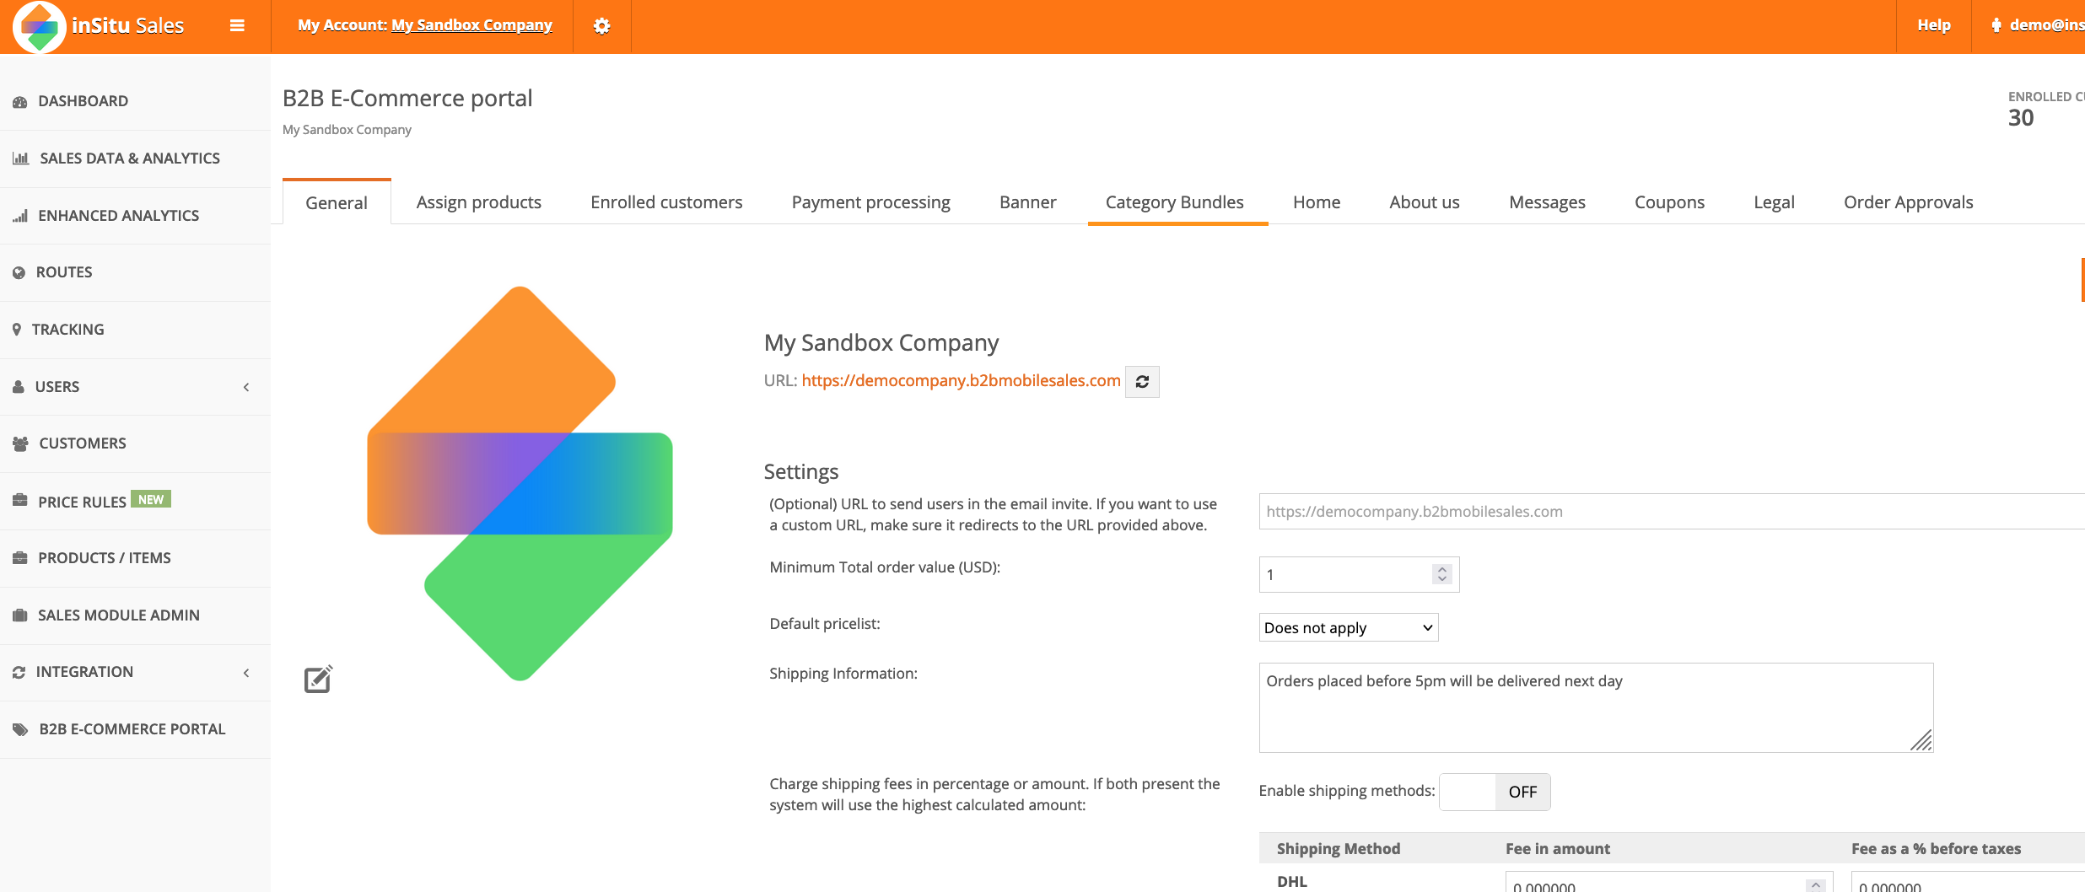Click the Minimum Total order value stepper
Screen dimensions: 2085x892
[1441, 574]
